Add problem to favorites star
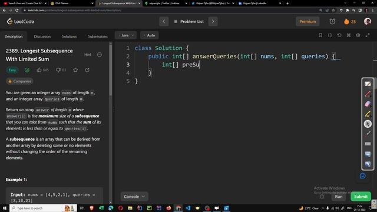 tap(75, 70)
